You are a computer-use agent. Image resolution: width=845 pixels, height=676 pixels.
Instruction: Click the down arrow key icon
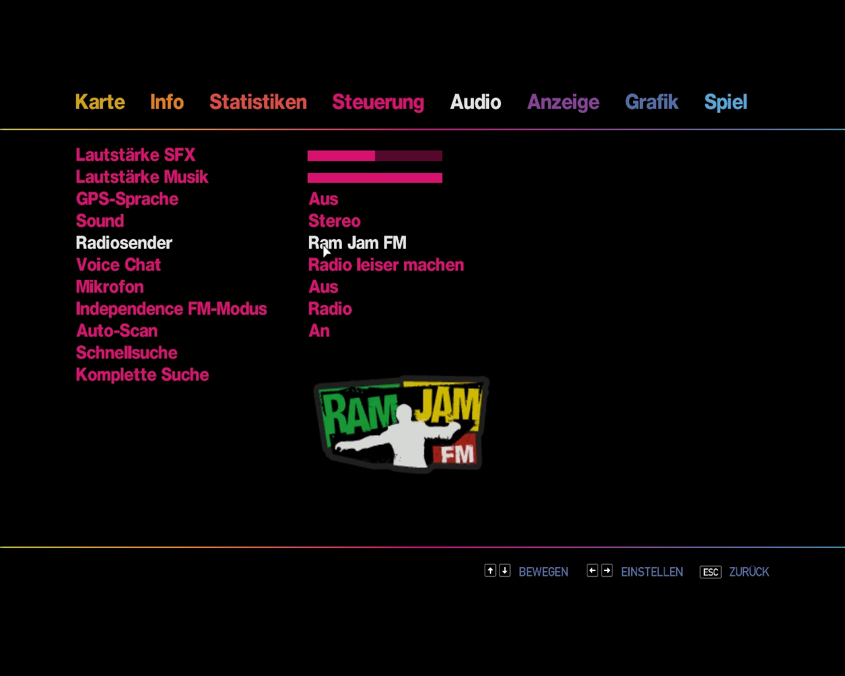[x=505, y=571]
